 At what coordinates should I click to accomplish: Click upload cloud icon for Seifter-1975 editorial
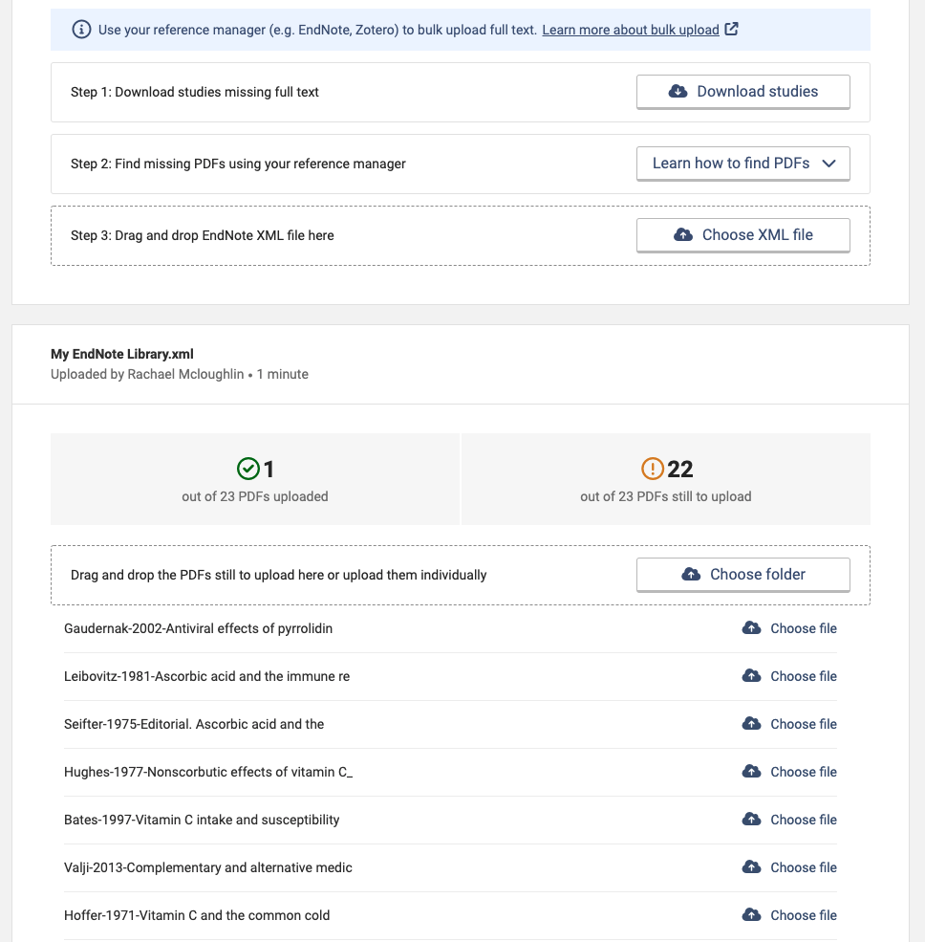click(x=752, y=724)
